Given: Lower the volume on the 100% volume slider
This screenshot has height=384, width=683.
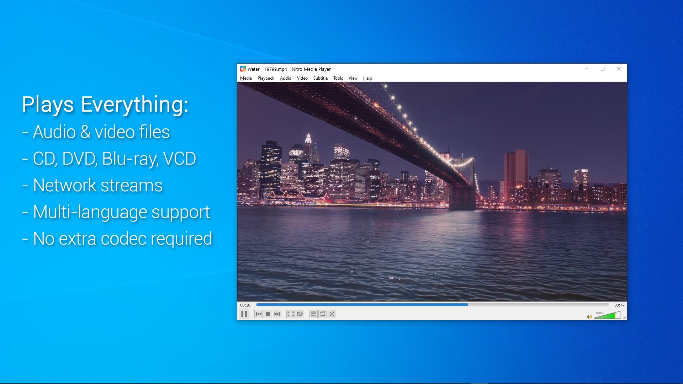Looking at the screenshot, I should pos(605,315).
